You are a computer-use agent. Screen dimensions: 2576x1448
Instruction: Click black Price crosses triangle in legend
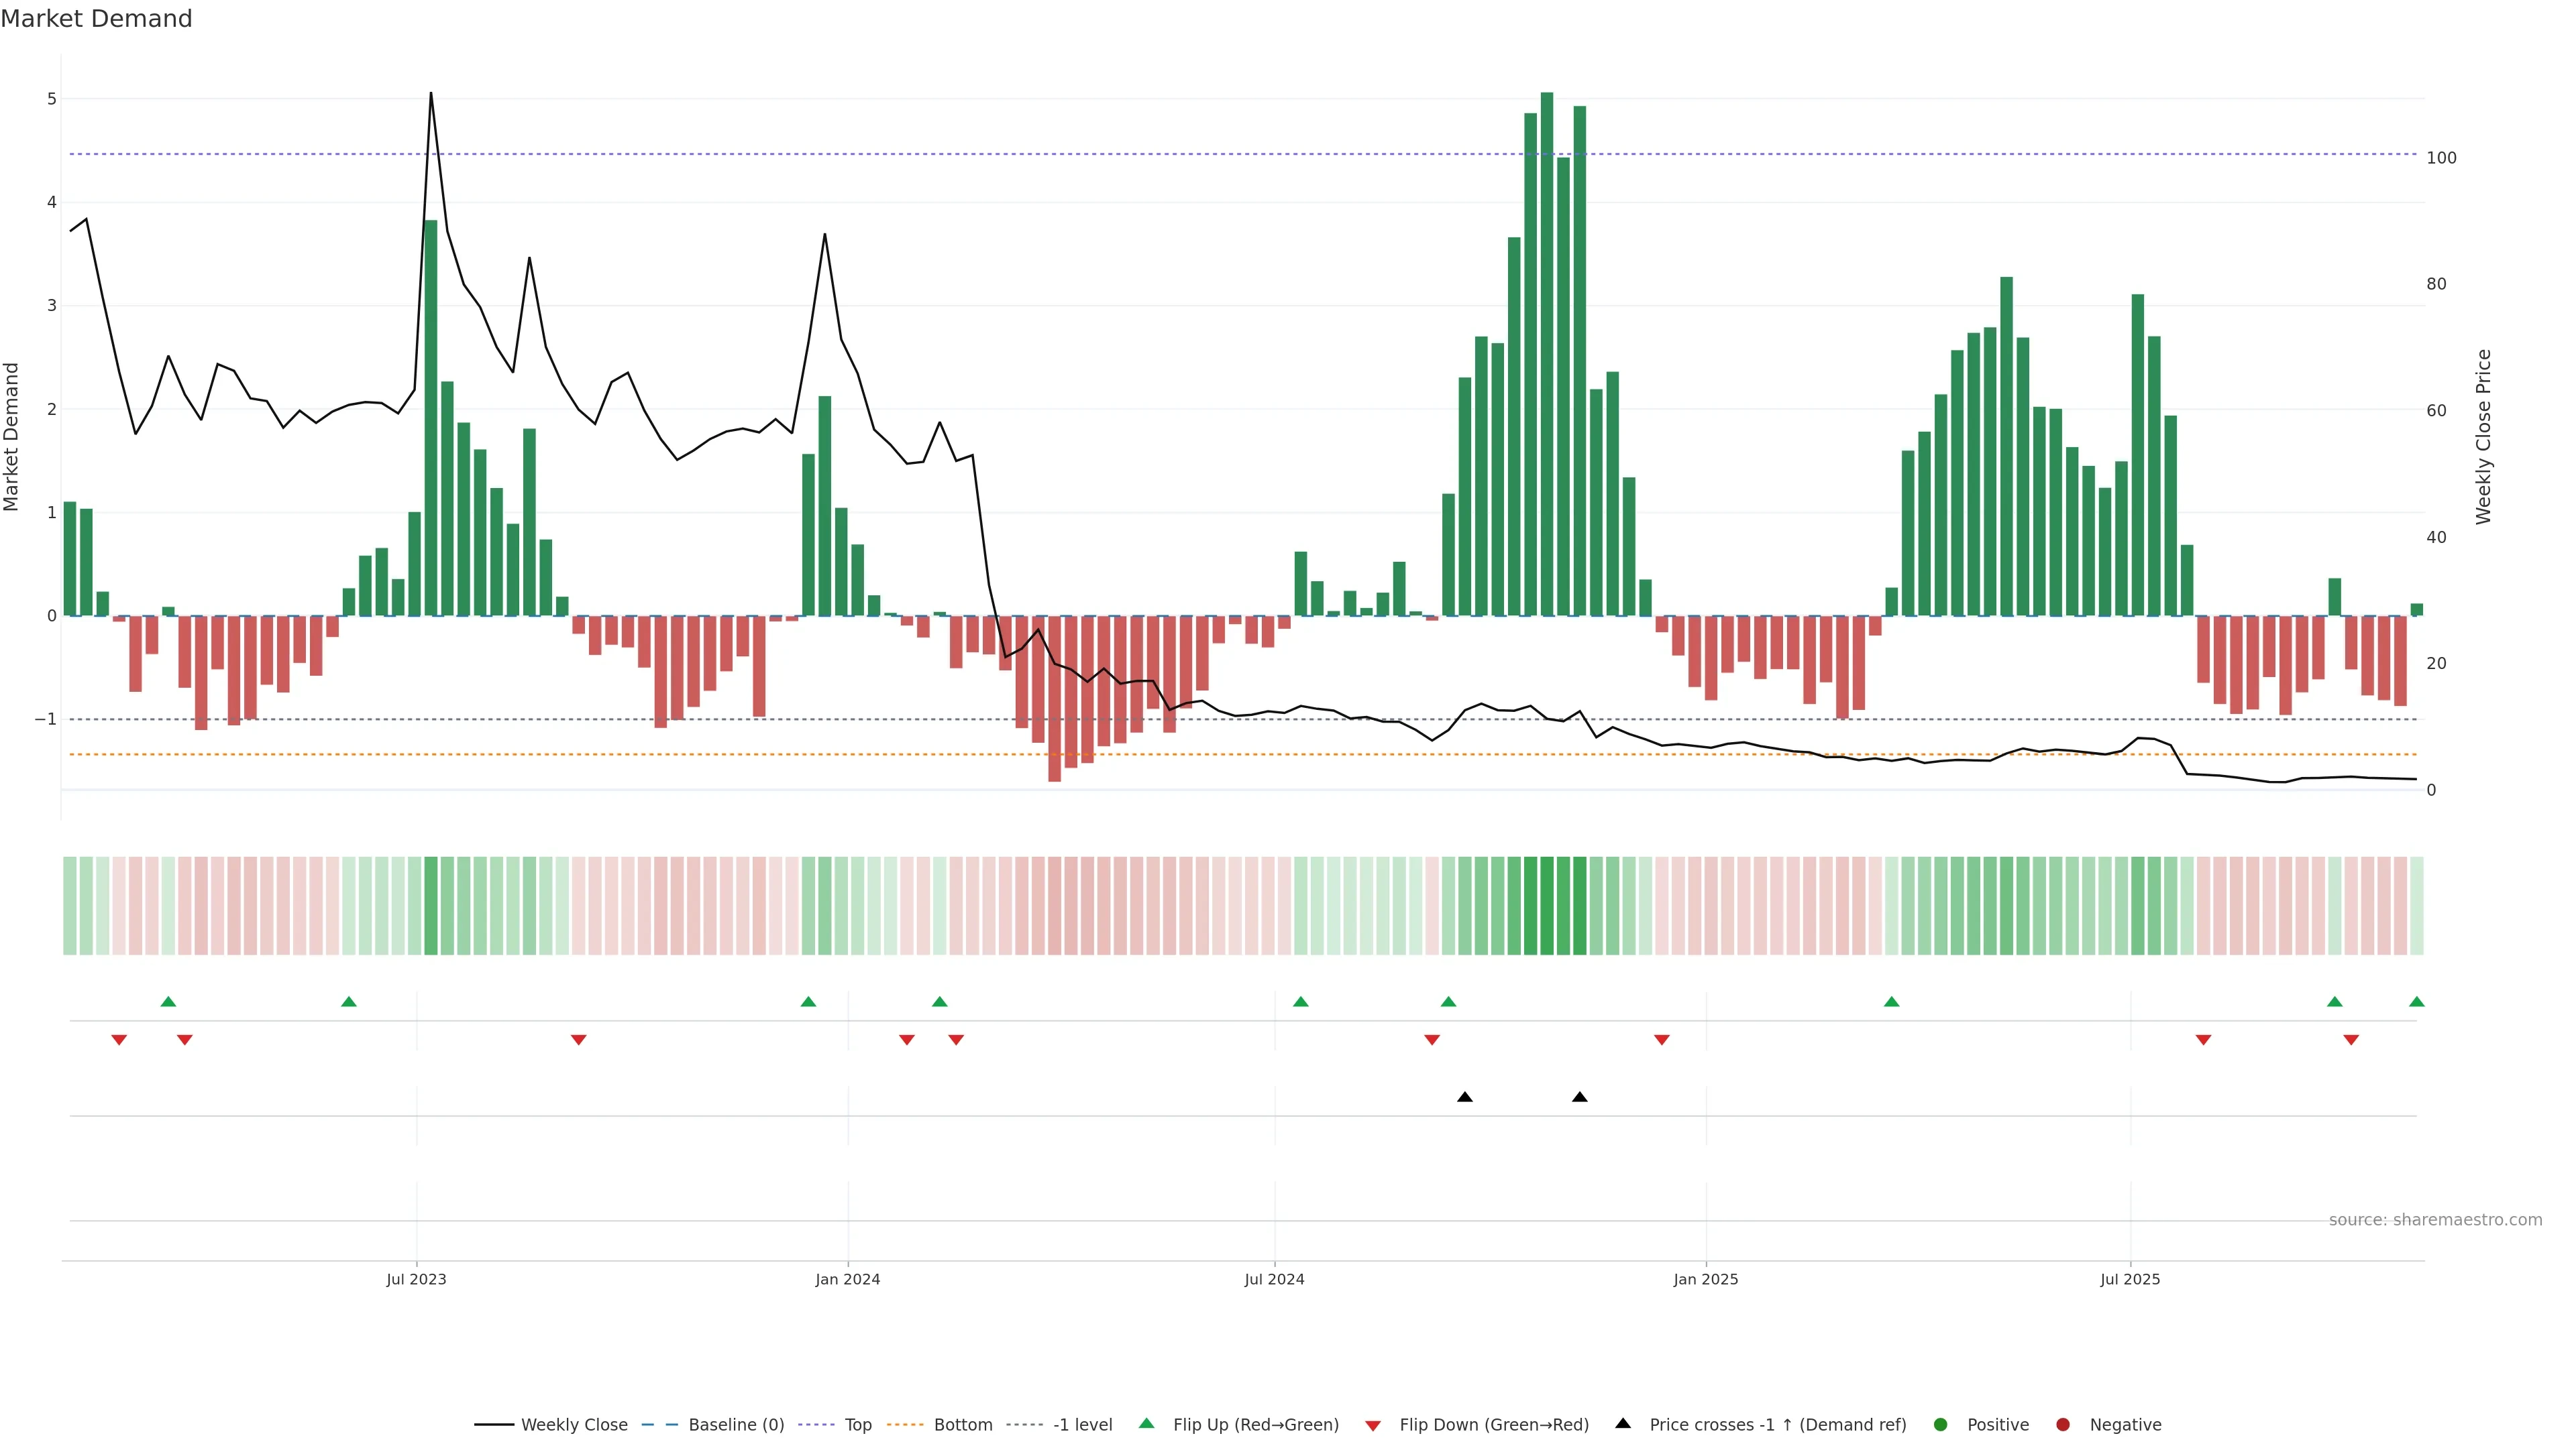(x=1623, y=1424)
